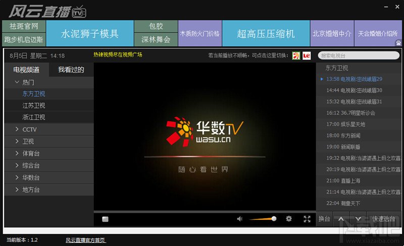404x246 pixels.
Task: Open the 水泥狮子模具 ad banner
Action: click(90, 33)
